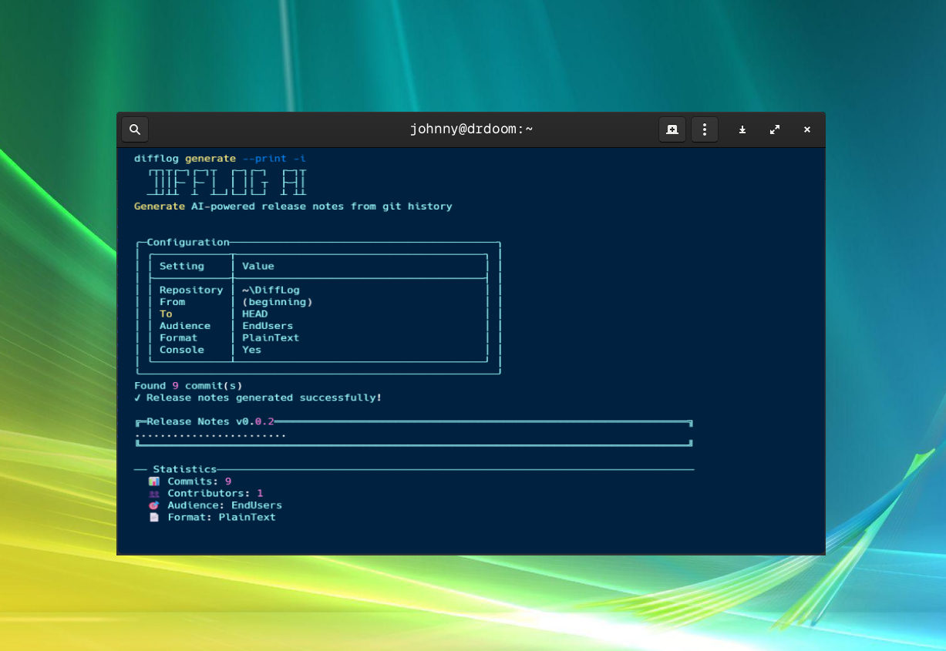Image resolution: width=946 pixels, height=651 pixels.
Task: Minimize the terminal window
Action: point(742,129)
